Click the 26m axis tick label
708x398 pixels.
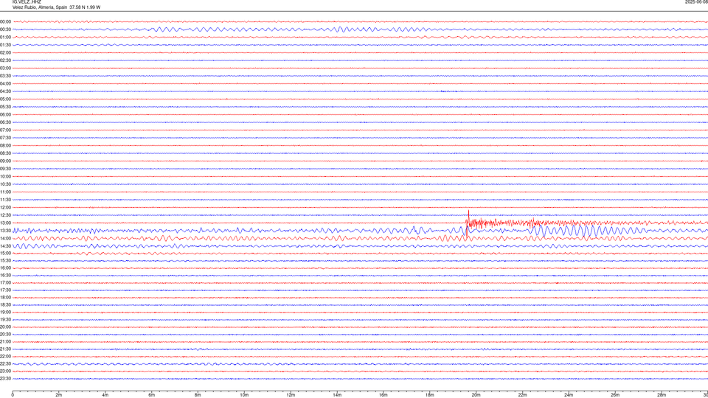(615, 395)
